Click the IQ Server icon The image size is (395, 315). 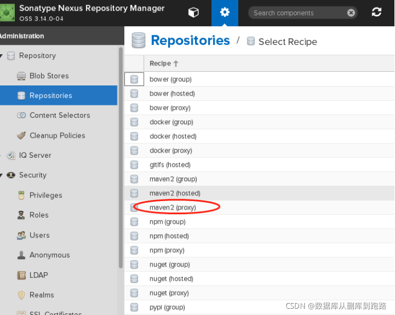point(11,155)
